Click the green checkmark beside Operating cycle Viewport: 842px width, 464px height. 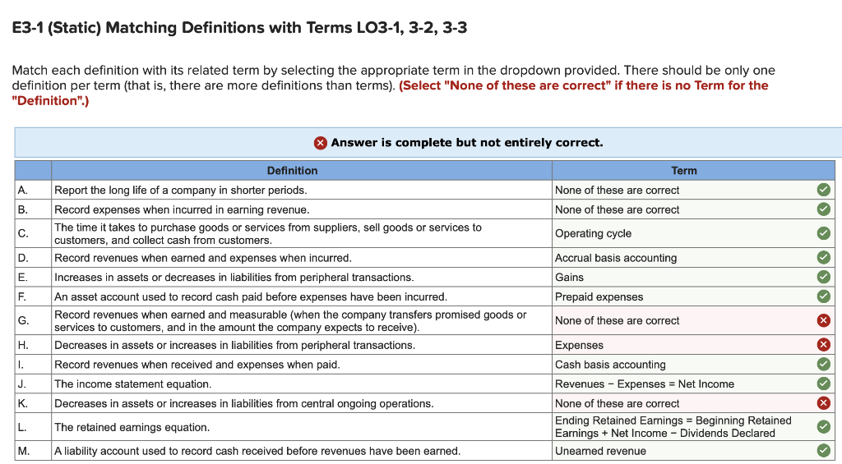pos(823,233)
